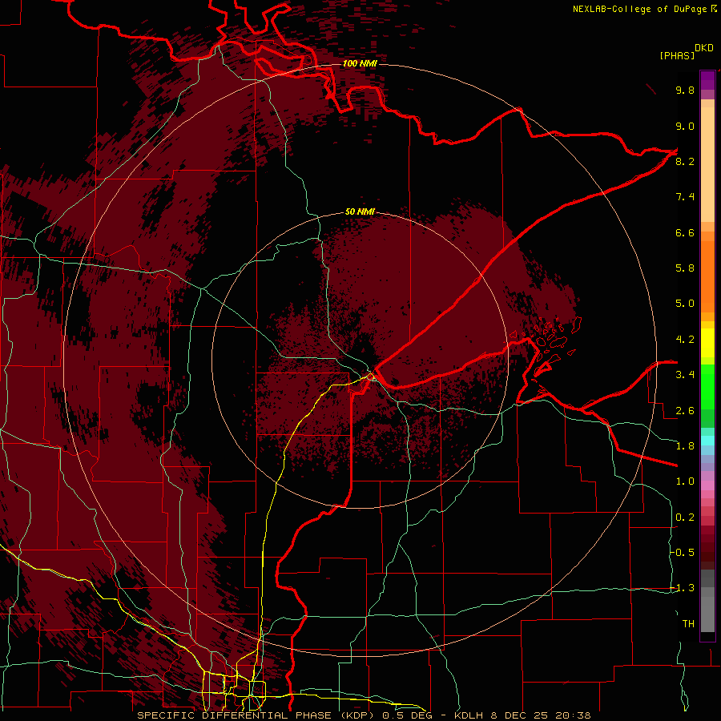Viewport: 721px width, 721px height.
Task: Click the 20:38 timestamp
Action: (x=573, y=715)
